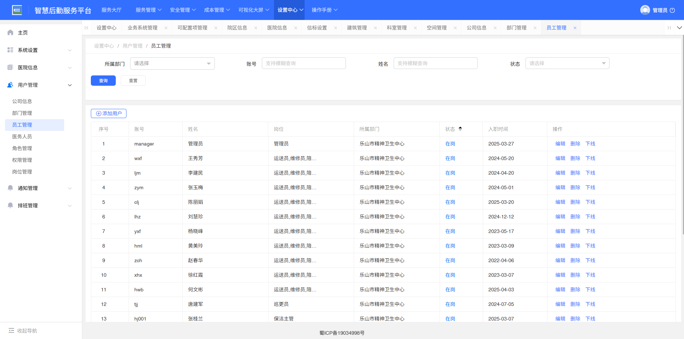Click the page vertical scrollbar
Screen dimensions: 684x339
pyautogui.click(x=683, y=135)
